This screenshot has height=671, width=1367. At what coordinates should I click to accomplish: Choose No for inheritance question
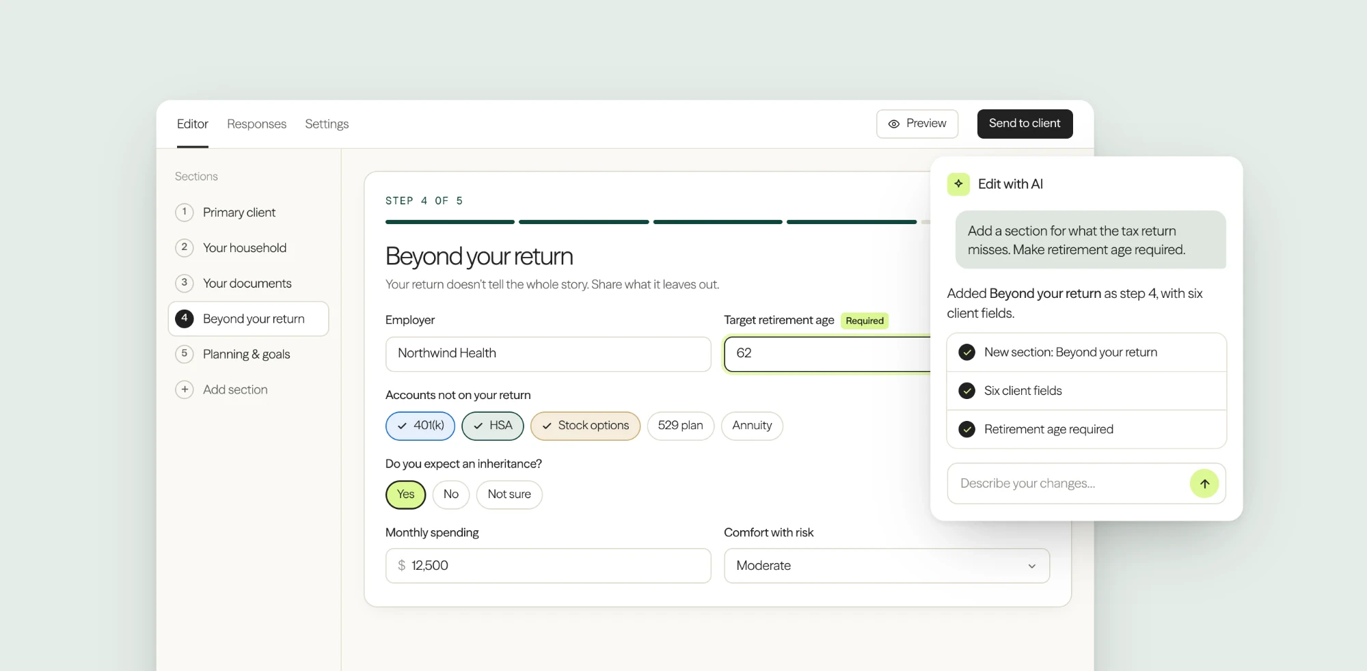(x=450, y=495)
